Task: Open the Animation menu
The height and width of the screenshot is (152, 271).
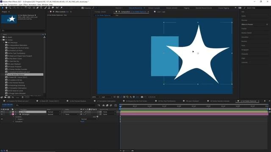Action: pos(33,5)
